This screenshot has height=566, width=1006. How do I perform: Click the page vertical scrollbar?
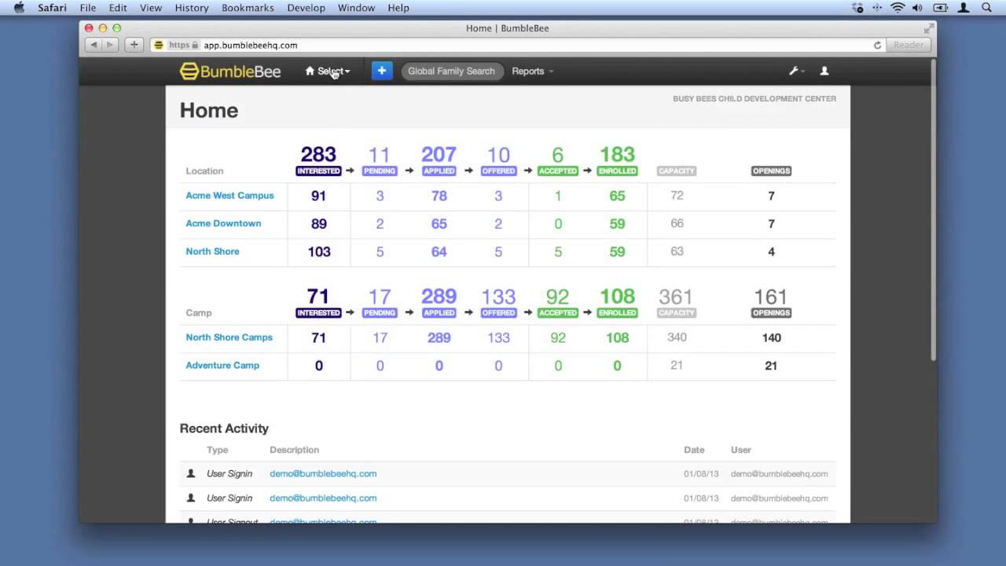[x=933, y=208]
